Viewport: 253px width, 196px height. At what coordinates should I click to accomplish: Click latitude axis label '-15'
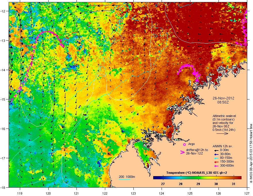[3, 99]
